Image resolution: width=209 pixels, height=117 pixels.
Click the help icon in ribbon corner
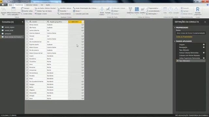(x=207, y=5)
